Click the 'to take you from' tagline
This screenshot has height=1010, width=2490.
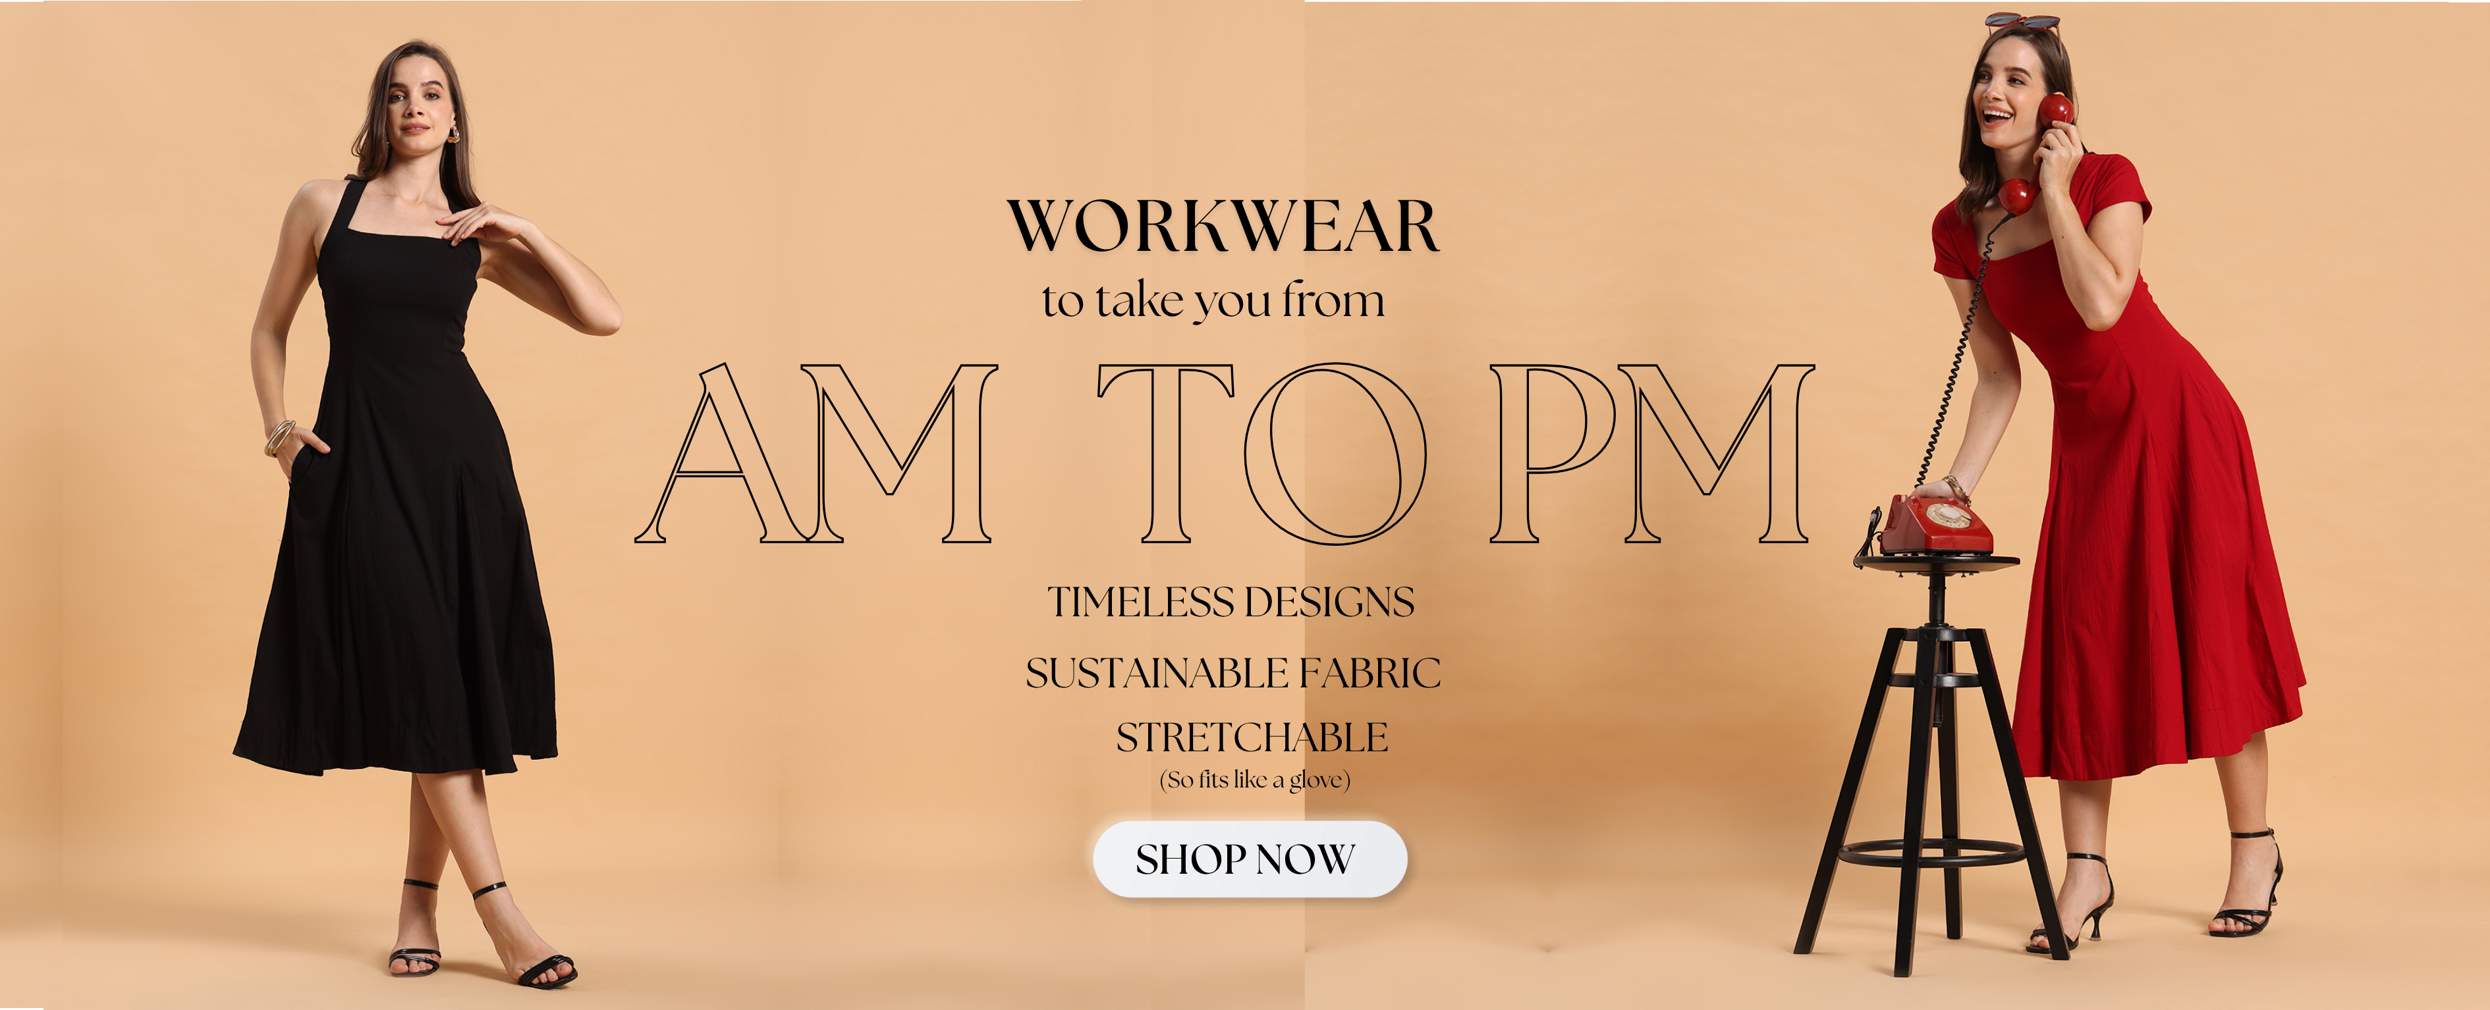tap(1213, 300)
